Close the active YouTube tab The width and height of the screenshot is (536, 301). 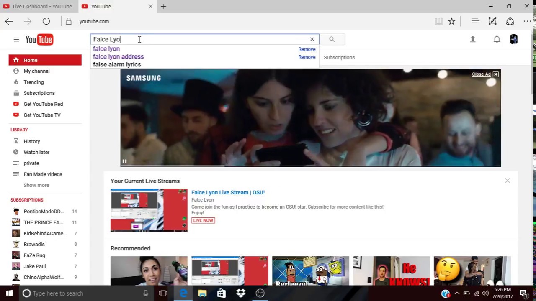pos(150,6)
